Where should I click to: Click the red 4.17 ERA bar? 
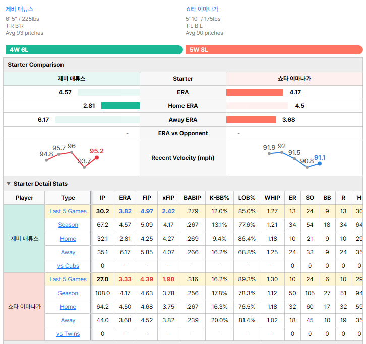coord(255,92)
